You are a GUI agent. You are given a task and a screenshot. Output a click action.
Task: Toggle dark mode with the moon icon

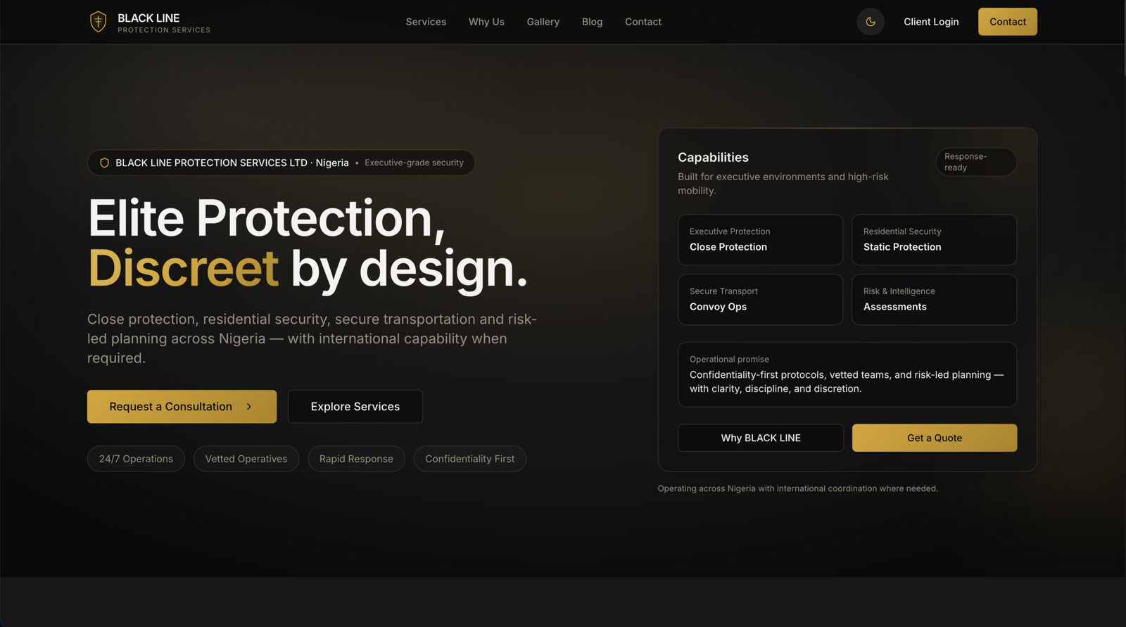point(871,22)
